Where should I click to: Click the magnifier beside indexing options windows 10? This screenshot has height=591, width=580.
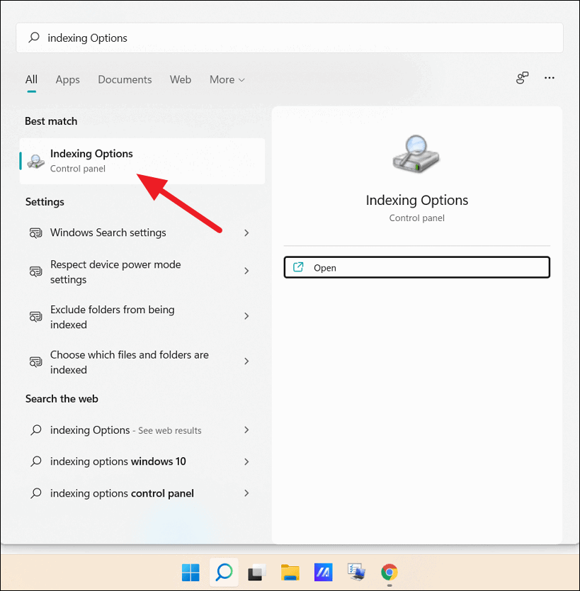36,461
